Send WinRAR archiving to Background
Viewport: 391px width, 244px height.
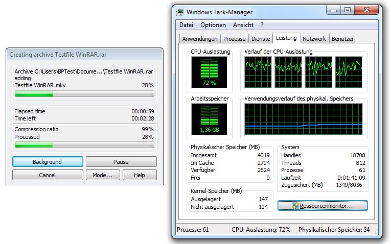[48, 162]
